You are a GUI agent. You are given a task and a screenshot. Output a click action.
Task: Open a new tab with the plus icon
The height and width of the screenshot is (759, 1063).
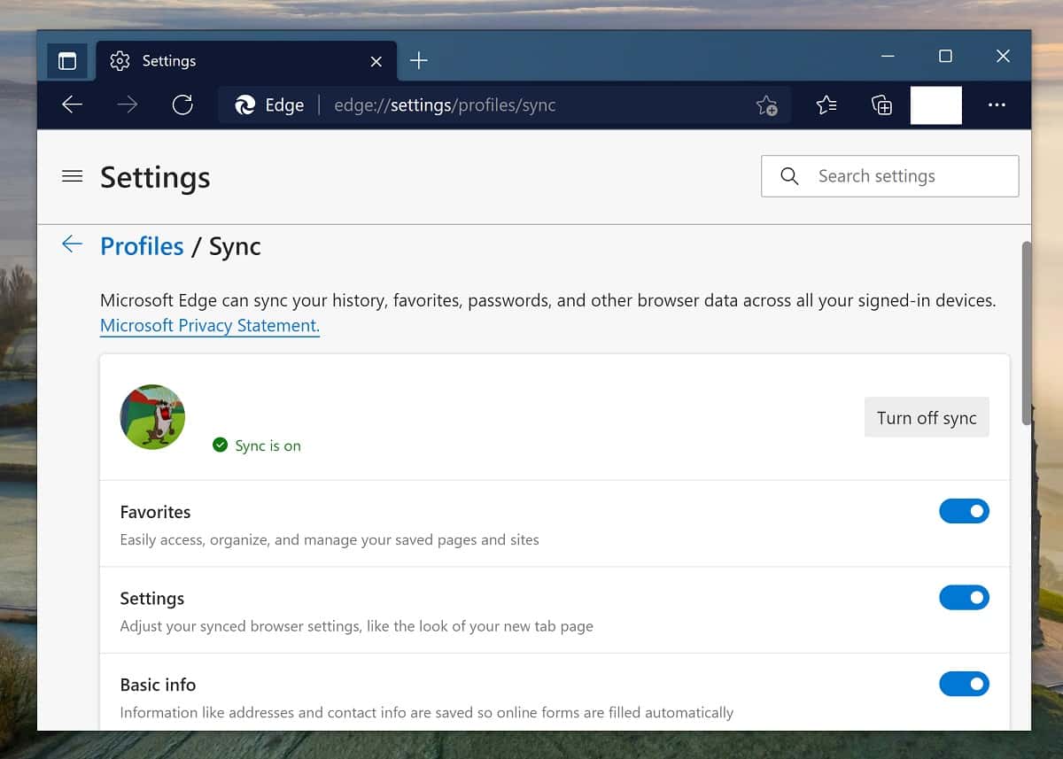pos(419,60)
